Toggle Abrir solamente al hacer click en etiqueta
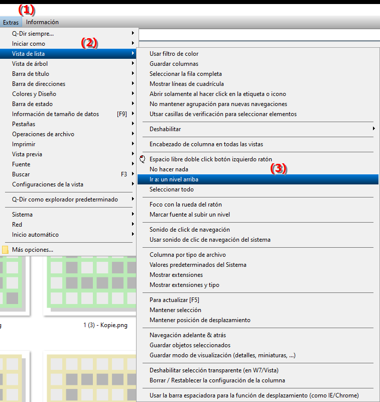 [x=258, y=94]
